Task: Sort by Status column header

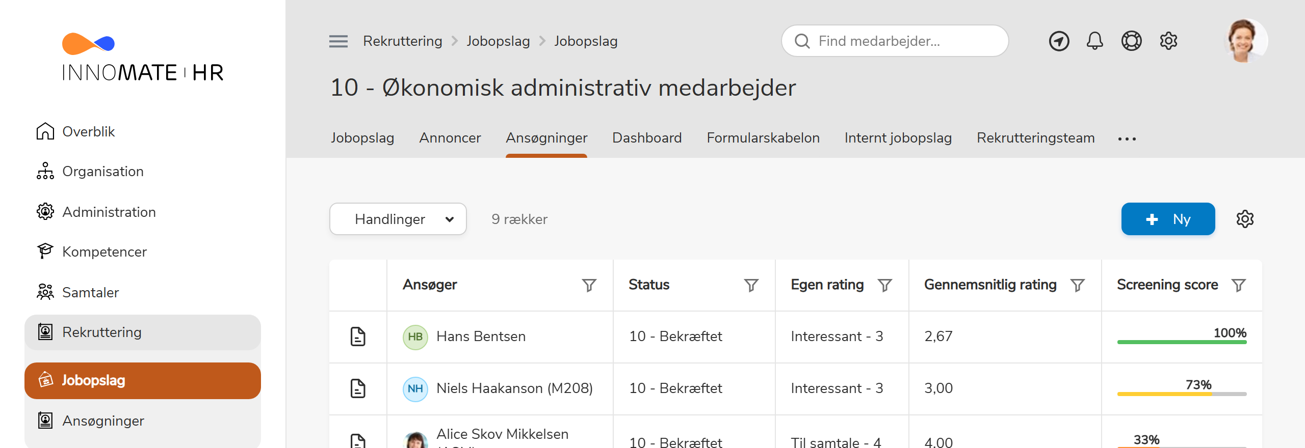Action: coord(649,285)
